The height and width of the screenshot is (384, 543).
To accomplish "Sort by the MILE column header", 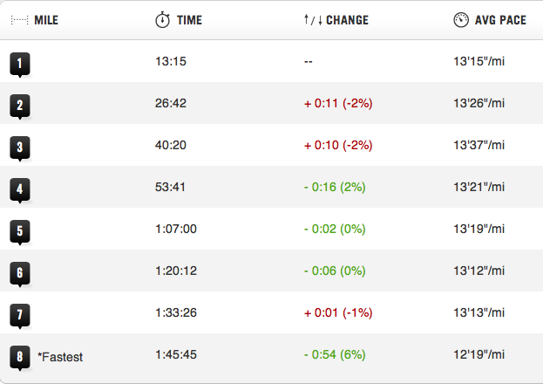I will click(x=45, y=20).
